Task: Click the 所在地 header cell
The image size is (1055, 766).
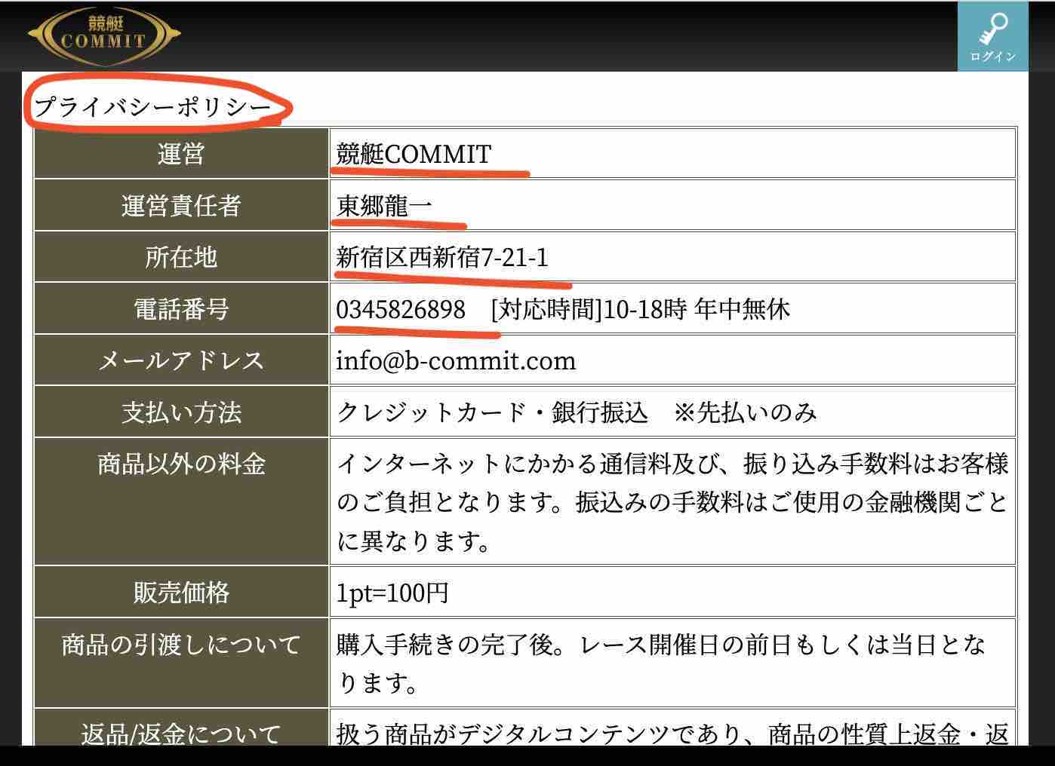Action: pyautogui.click(x=181, y=257)
